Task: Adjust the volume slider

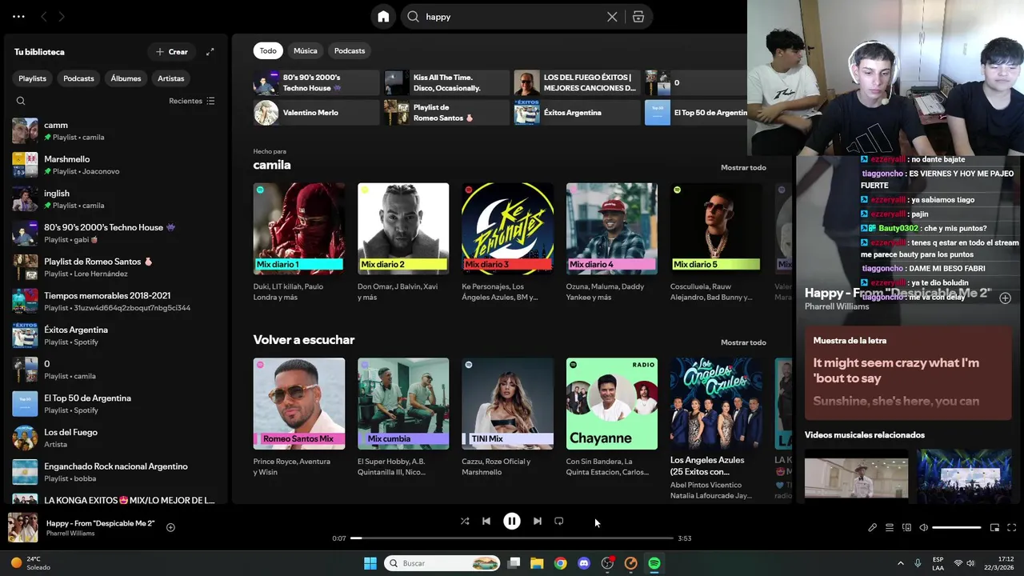Action: (x=957, y=527)
